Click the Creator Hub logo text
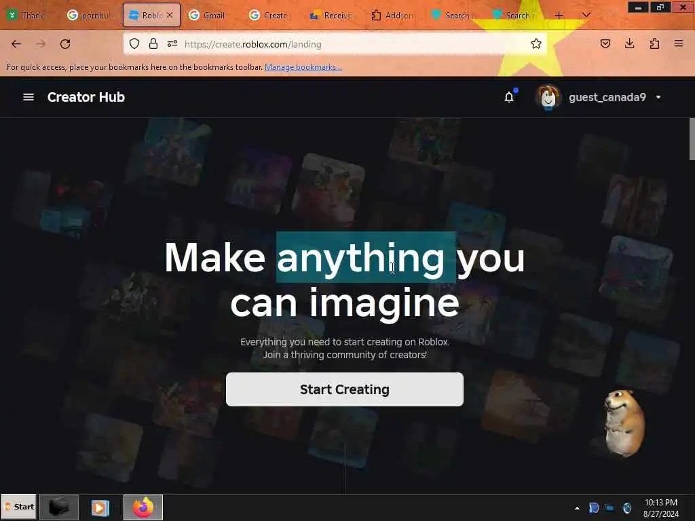The height and width of the screenshot is (521, 695). pyautogui.click(x=86, y=97)
